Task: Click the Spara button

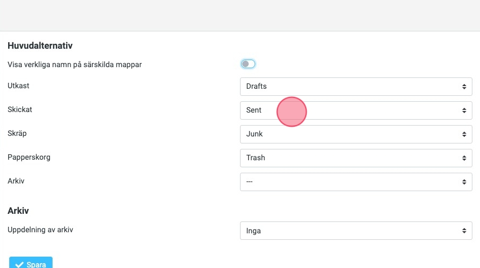Action: pyautogui.click(x=31, y=264)
